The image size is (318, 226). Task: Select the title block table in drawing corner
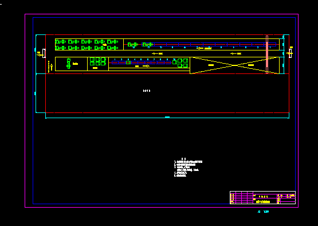(x=262, y=197)
